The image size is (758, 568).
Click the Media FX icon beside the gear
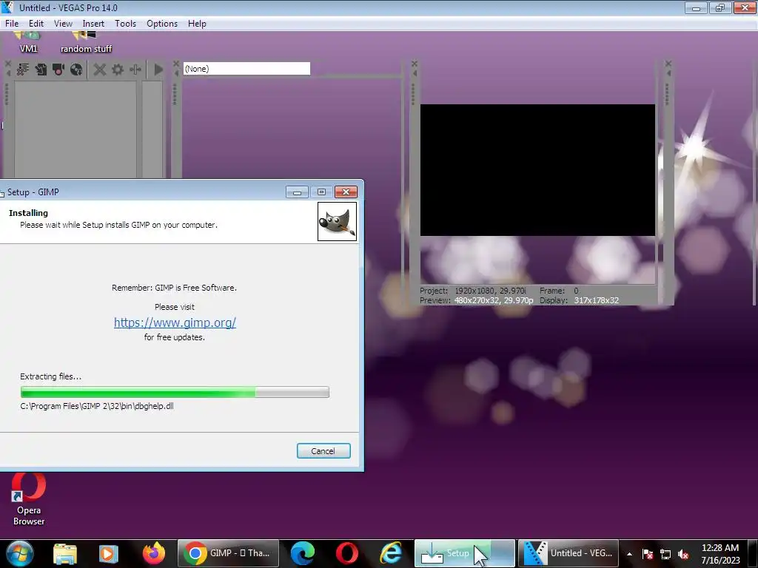[135, 70]
